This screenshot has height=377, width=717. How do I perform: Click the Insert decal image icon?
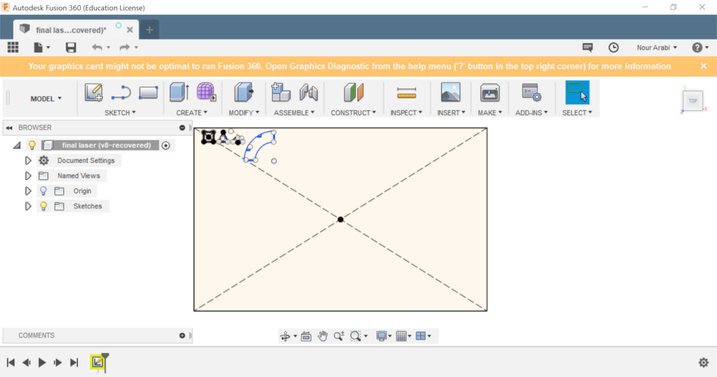[451, 92]
